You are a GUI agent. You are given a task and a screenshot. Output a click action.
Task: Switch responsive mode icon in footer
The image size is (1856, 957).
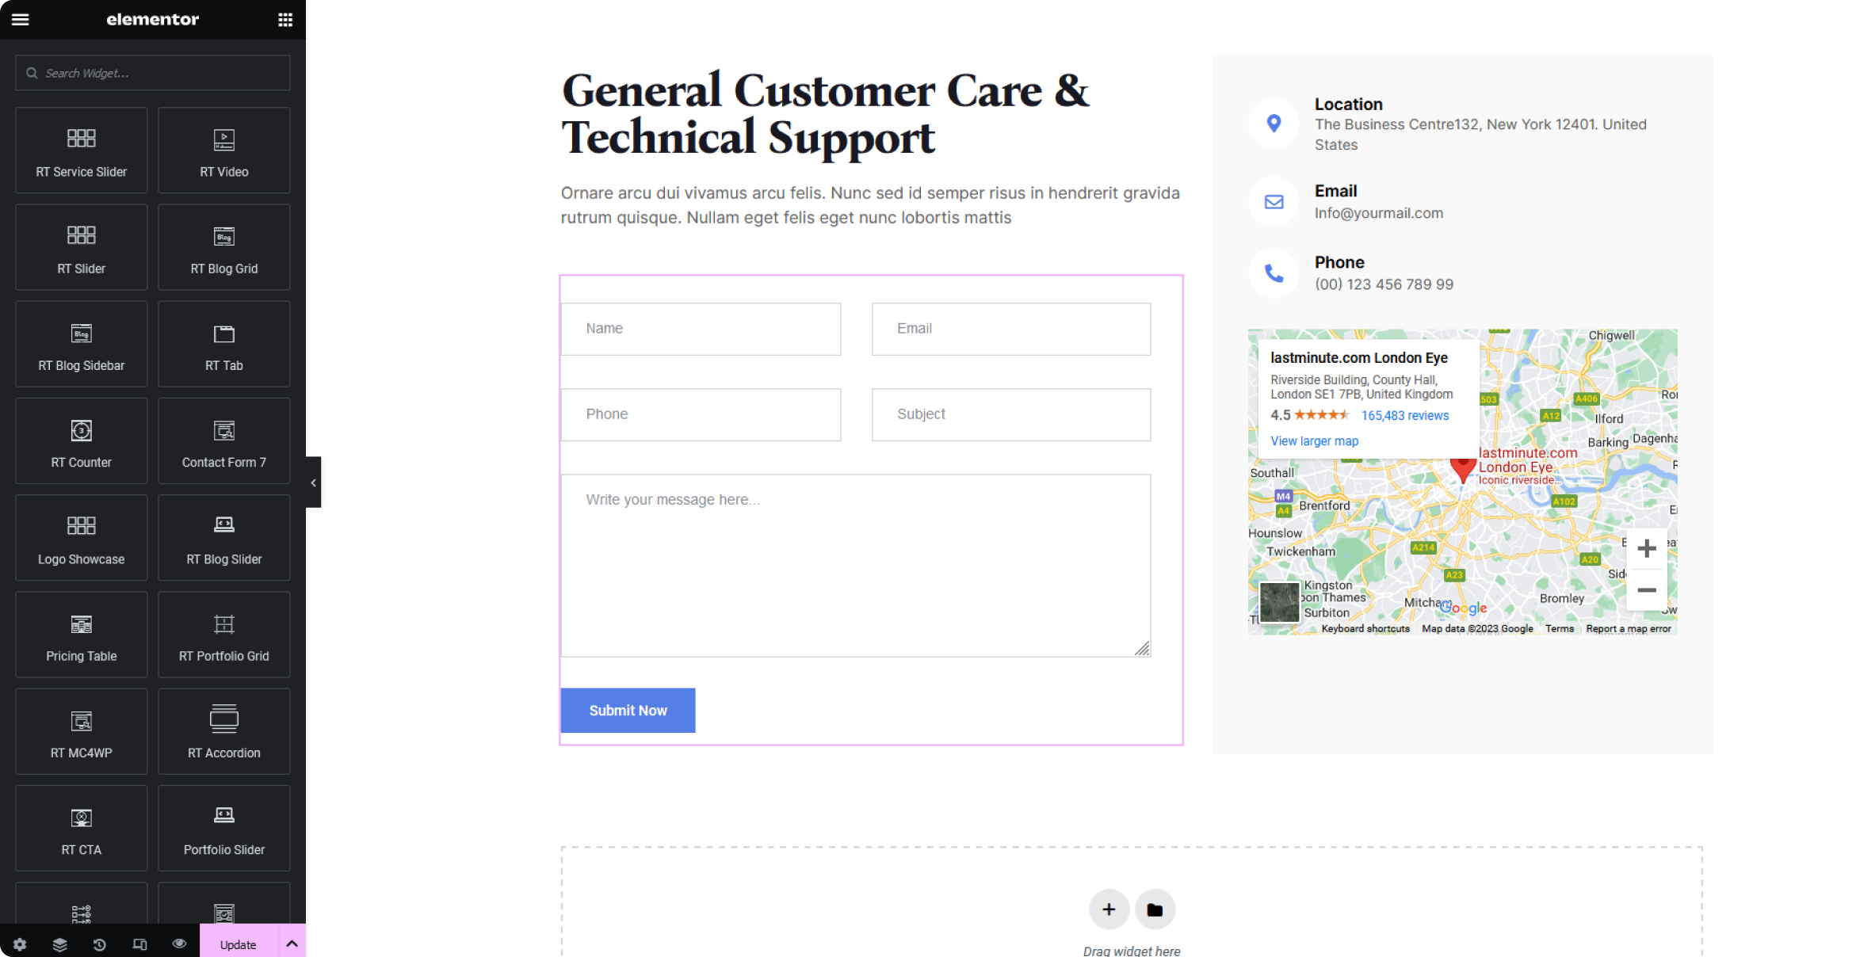pos(139,944)
